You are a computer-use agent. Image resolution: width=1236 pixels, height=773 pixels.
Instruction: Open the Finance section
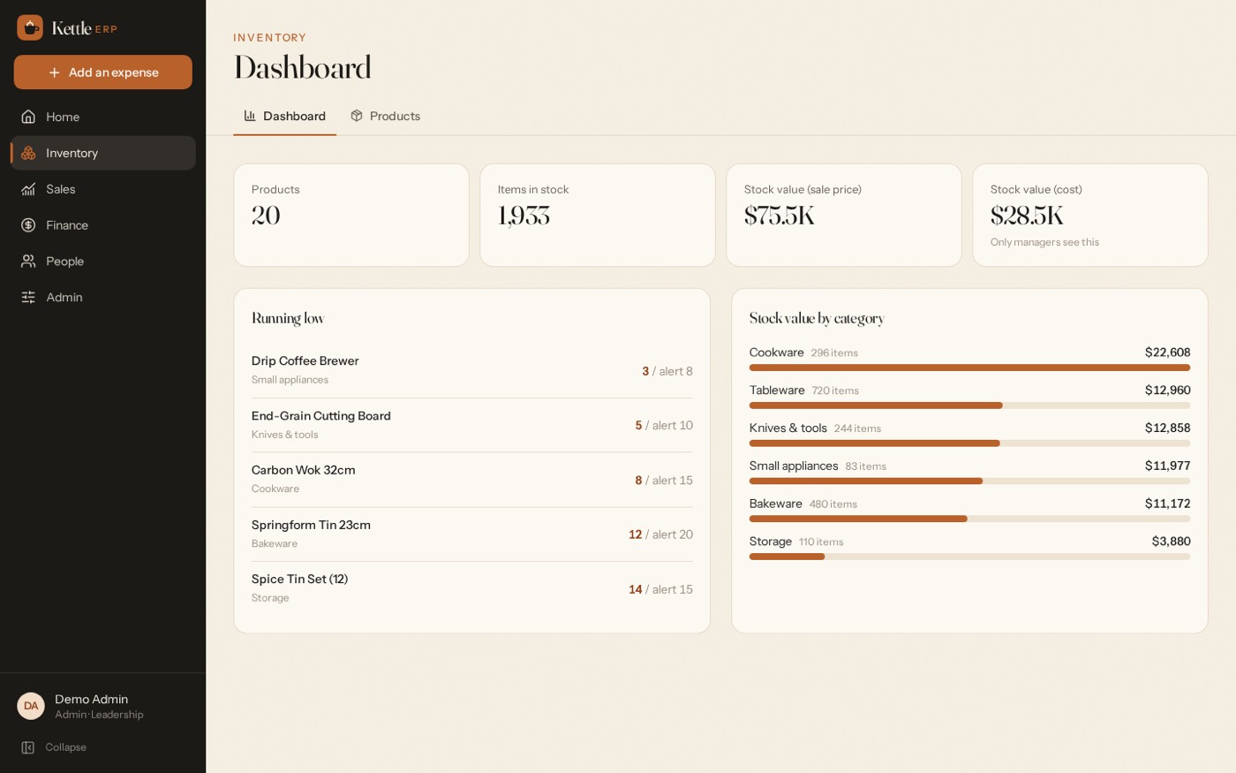point(103,225)
